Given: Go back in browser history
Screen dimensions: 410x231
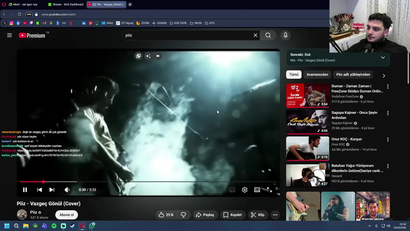Looking at the screenshot, I should point(4,14).
